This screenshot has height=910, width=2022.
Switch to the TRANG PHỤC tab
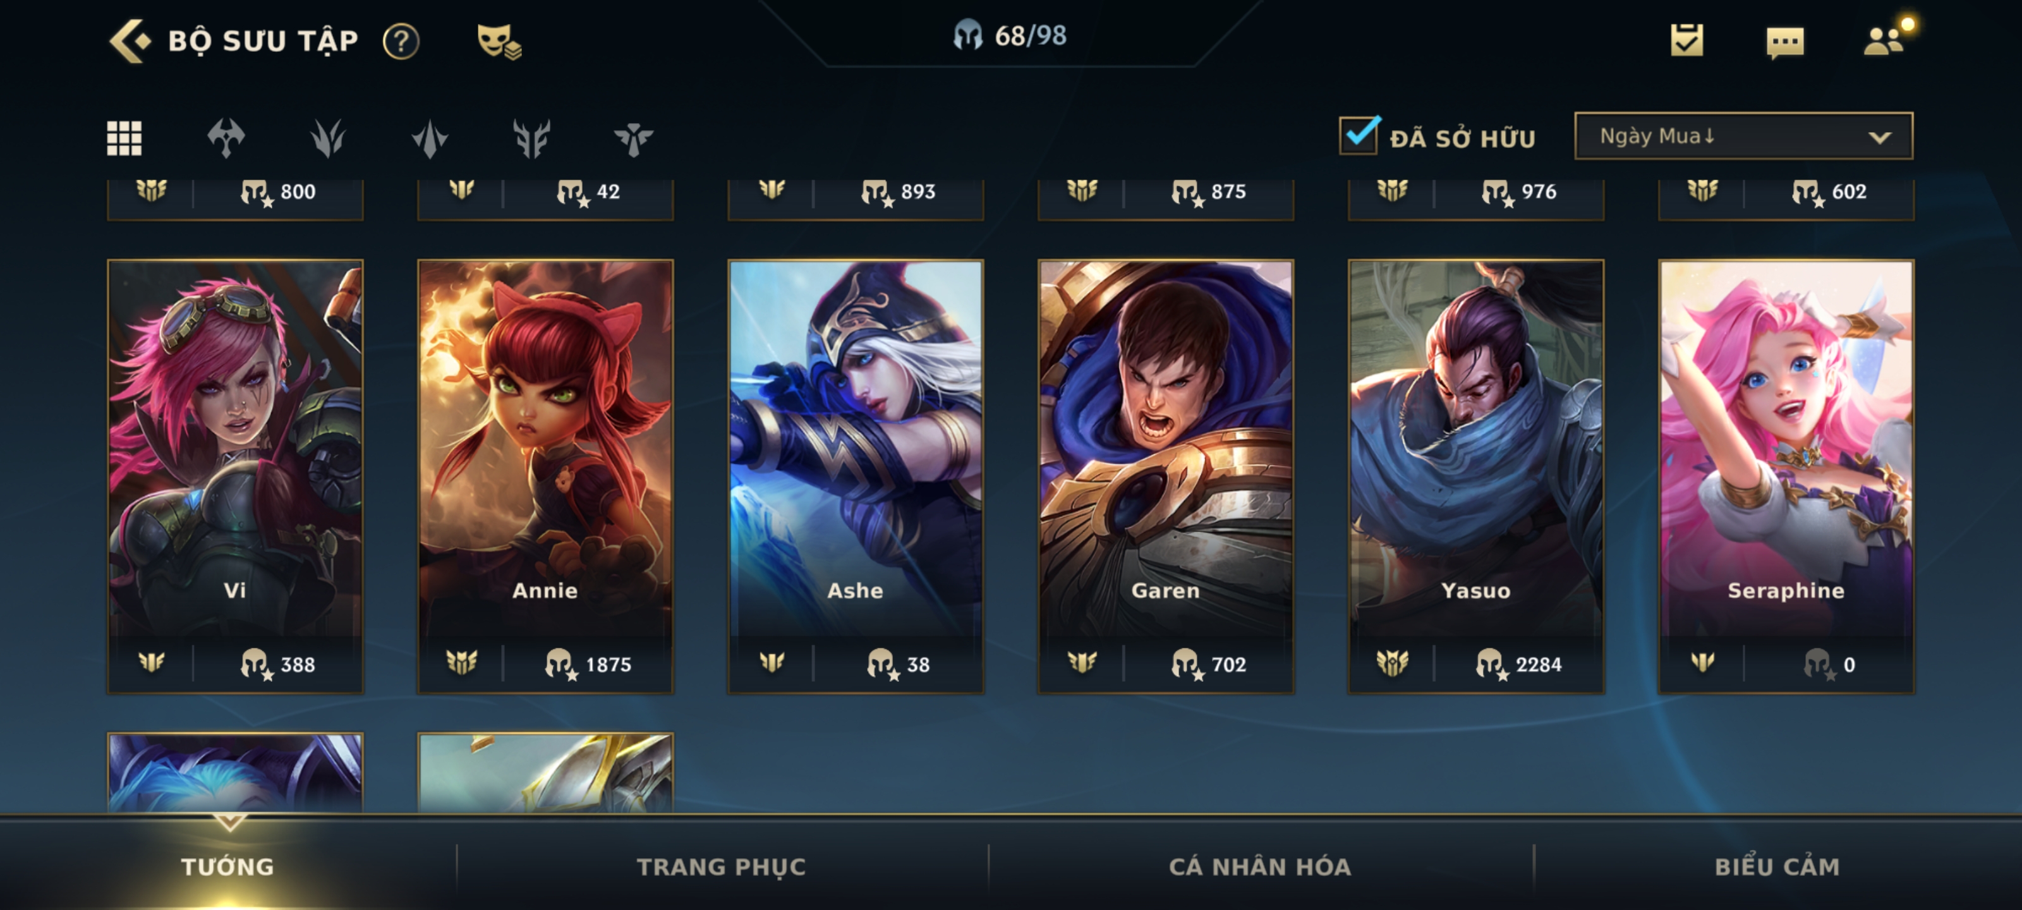coord(720,866)
